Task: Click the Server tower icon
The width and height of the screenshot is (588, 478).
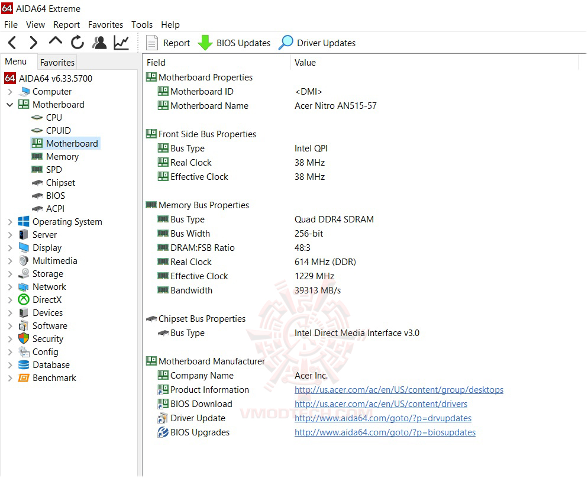Action: coord(24,235)
